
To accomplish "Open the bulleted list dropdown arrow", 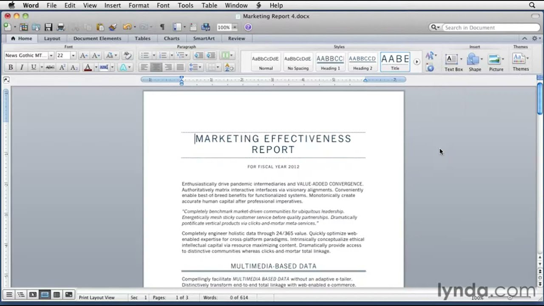I will point(153,55).
